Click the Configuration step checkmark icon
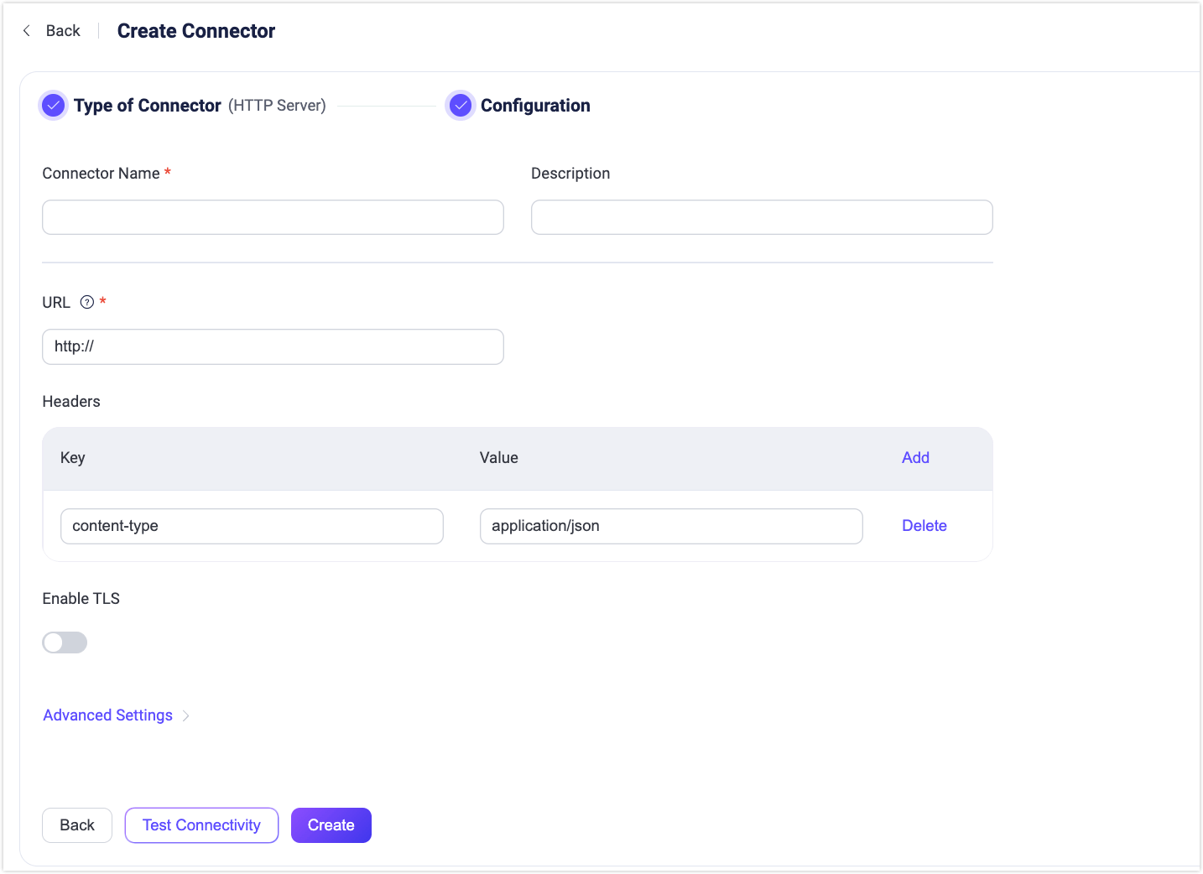Image resolution: width=1203 pixels, height=874 pixels. pyautogui.click(x=461, y=105)
